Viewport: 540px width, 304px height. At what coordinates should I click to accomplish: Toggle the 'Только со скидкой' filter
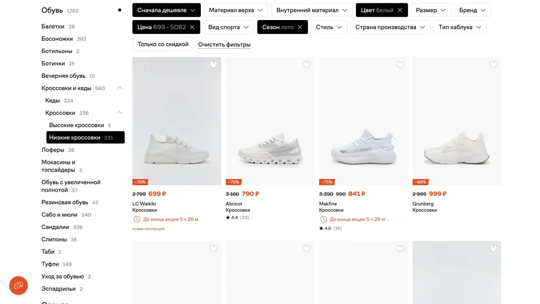click(x=162, y=44)
